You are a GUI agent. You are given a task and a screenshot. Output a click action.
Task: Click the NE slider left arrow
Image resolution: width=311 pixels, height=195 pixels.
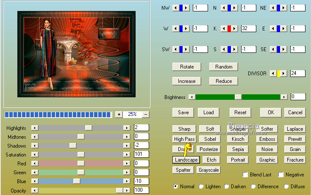273,8
